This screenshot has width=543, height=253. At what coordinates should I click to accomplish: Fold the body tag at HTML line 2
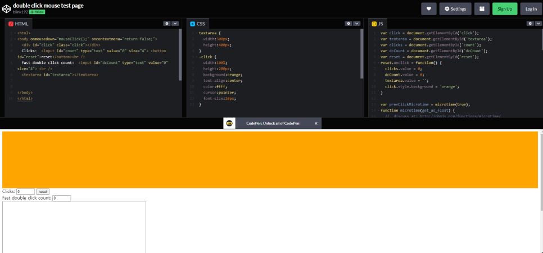coord(15,39)
